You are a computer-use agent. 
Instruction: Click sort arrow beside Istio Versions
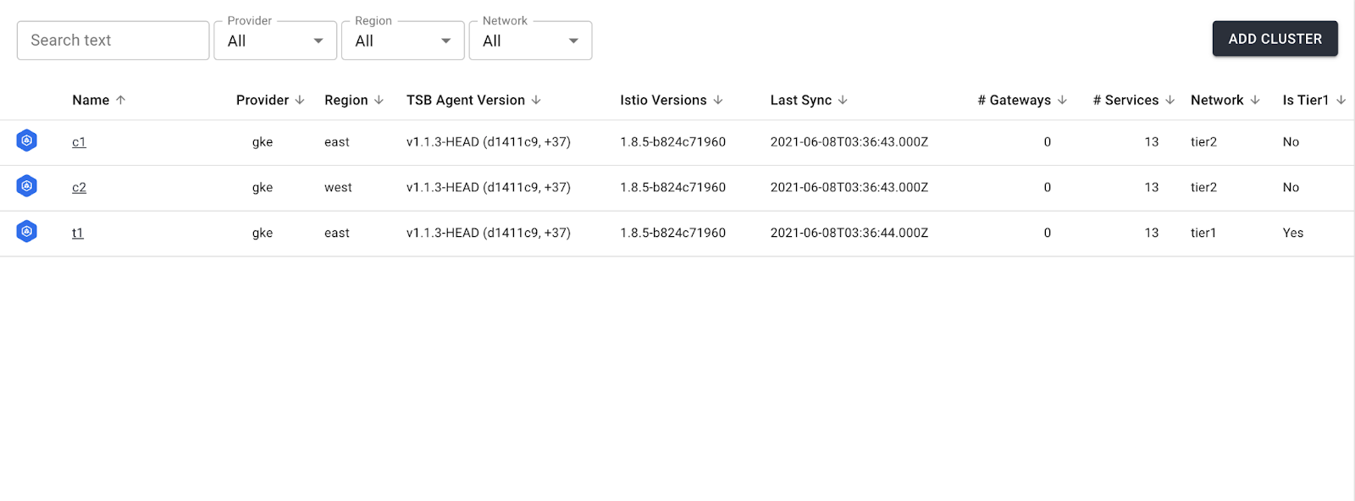[718, 100]
